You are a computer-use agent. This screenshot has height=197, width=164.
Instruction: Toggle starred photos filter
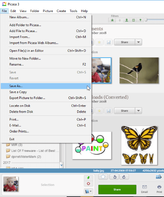coord(112,20)
